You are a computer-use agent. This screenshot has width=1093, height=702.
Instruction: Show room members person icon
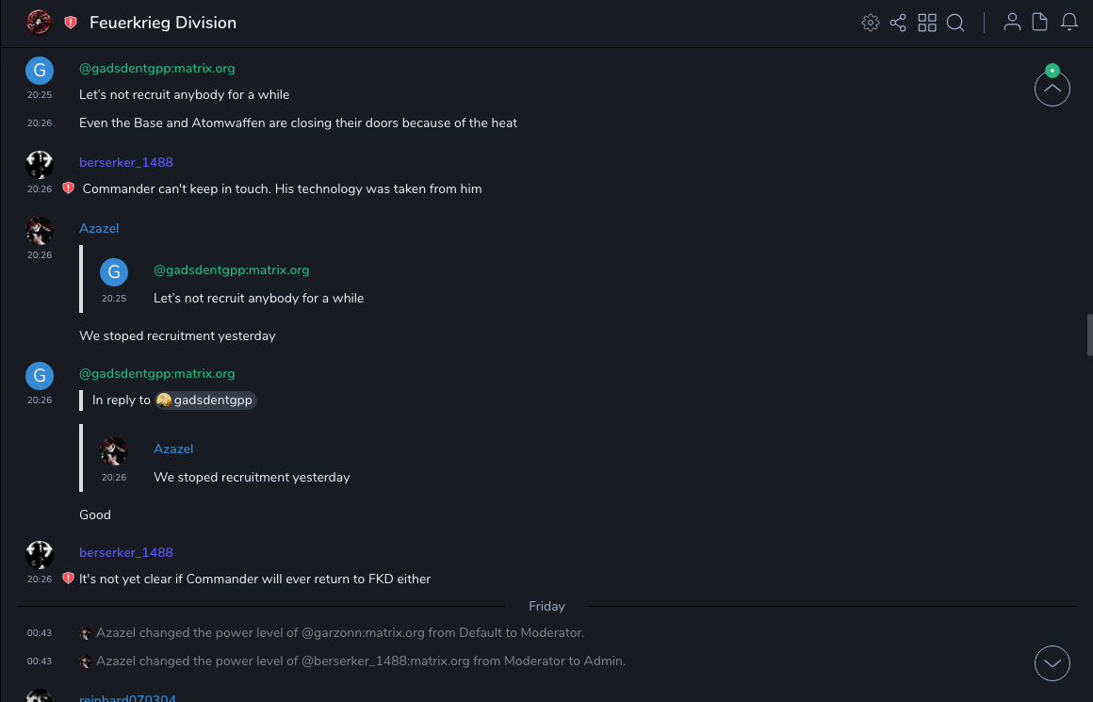[1012, 23]
